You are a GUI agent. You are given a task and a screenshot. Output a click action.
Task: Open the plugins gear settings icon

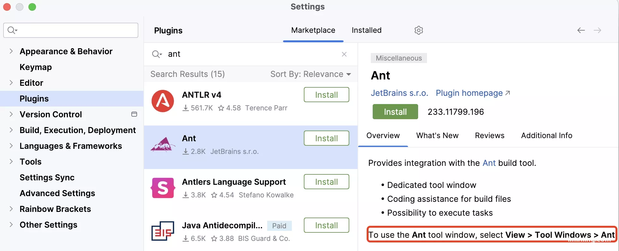point(418,30)
